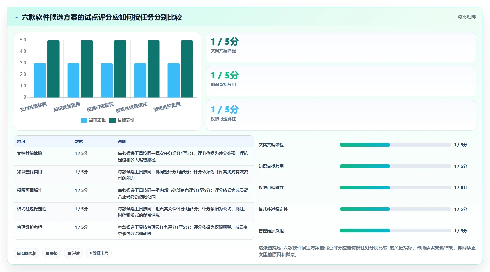The image size is (490, 272).
Task: Select the dark-green 目标表现 bar for 文档共编体验
Action: click(53, 69)
